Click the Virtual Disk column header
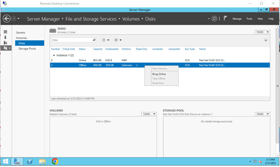 pyautogui.click(x=69, y=49)
